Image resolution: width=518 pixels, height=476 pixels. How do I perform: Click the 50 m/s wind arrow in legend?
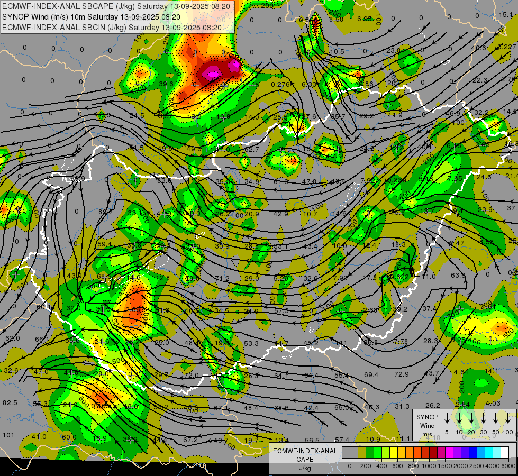pyautogui.click(x=496, y=418)
